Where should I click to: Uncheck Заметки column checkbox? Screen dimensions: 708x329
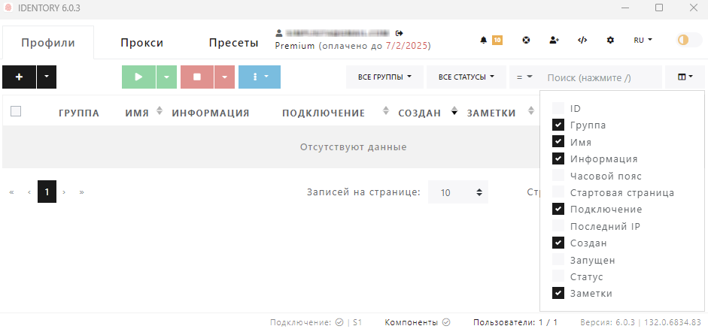[x=558, y=293]
